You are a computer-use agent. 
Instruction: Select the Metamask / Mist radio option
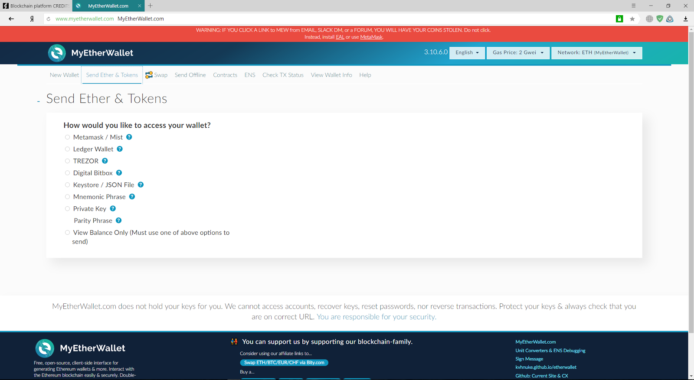67,137
